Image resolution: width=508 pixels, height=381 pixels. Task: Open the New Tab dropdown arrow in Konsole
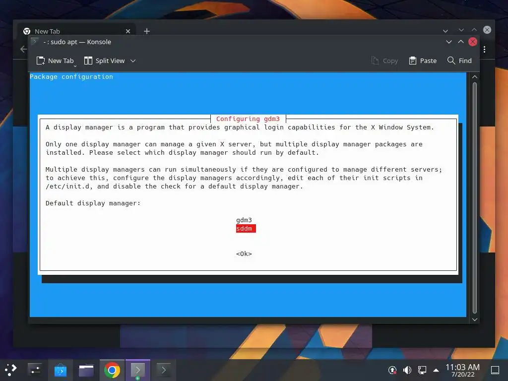click(75, 66)
